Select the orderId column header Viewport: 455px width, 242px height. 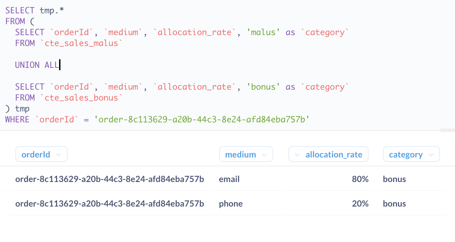click(x=36, y=154)
